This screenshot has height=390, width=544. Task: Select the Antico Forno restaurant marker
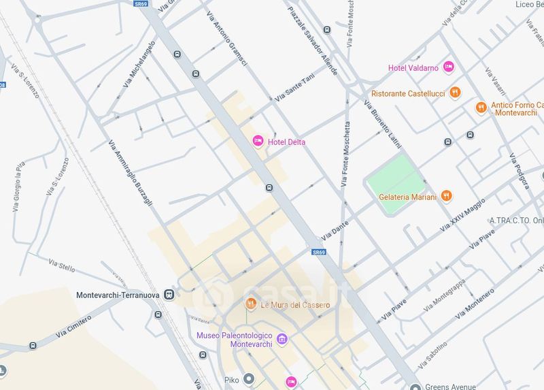pos(481,108)
